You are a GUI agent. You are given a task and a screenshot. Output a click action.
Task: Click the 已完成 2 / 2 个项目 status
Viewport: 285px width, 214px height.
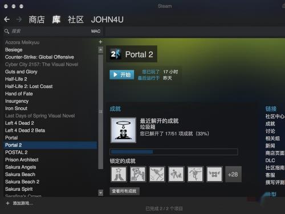pos(164,209)
